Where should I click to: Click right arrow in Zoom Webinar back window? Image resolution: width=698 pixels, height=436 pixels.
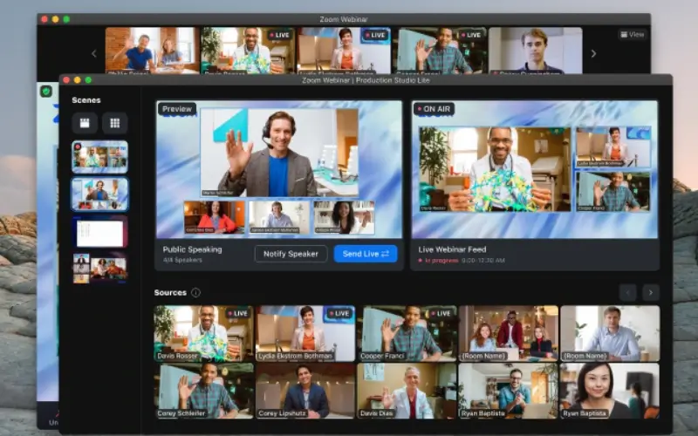(593, 54)
